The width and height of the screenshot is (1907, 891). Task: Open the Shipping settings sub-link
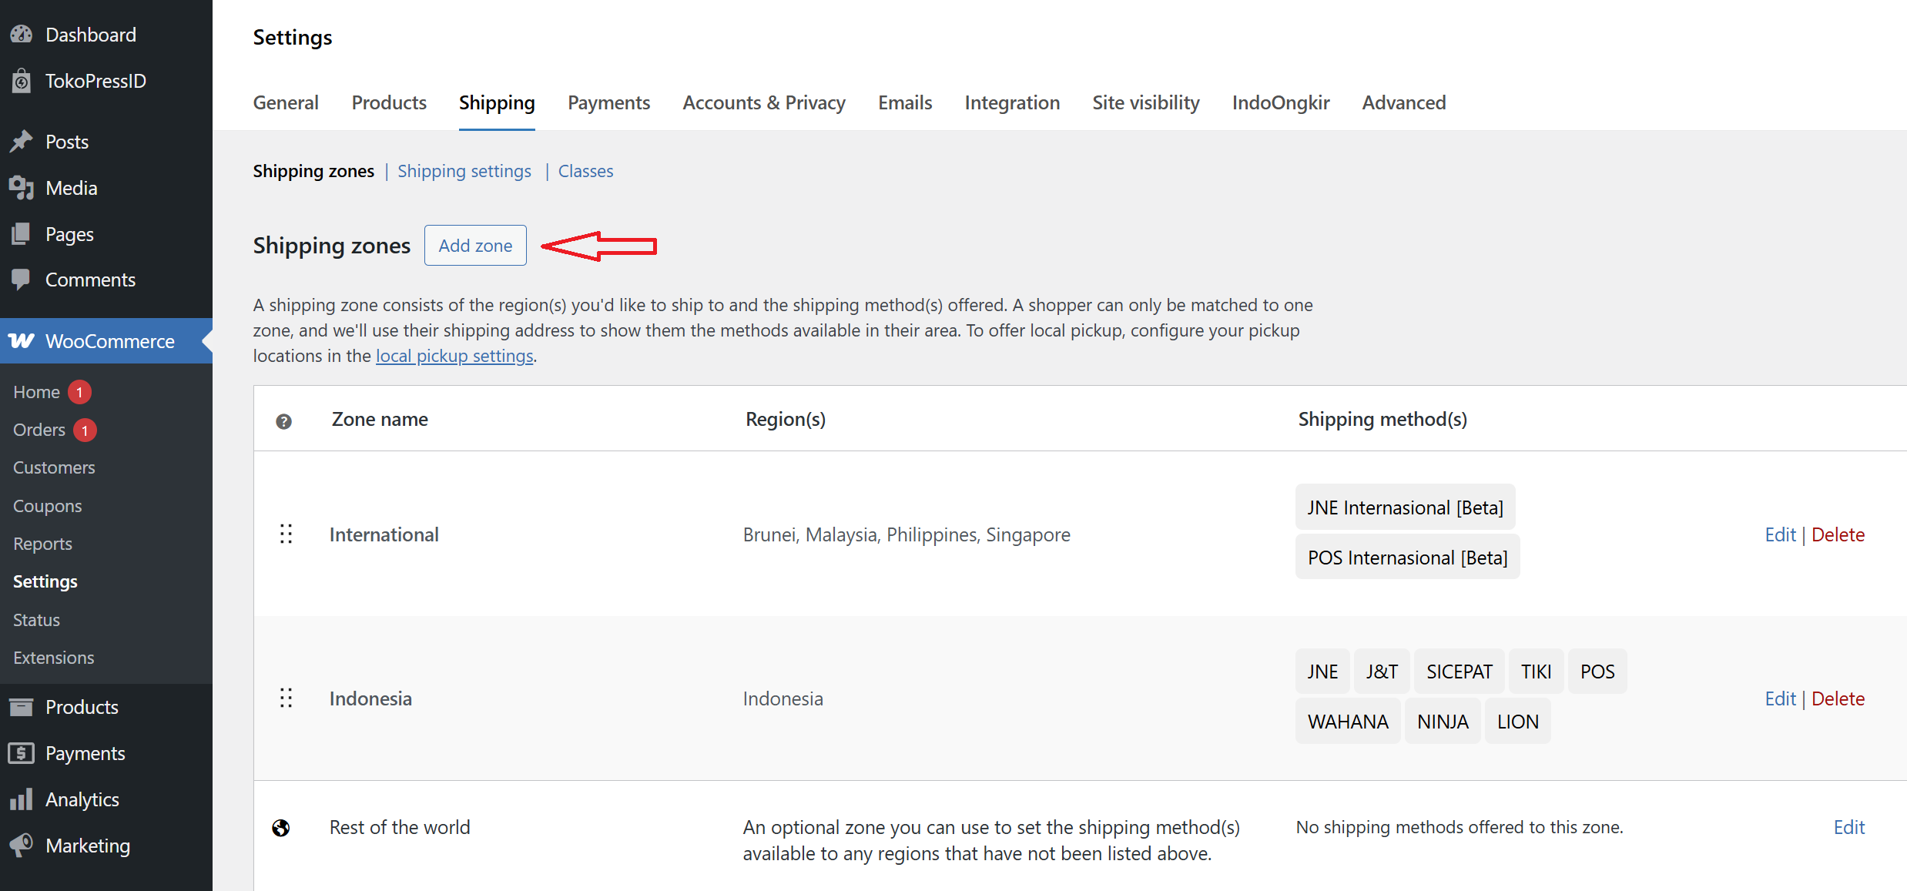tap(464, 171)
